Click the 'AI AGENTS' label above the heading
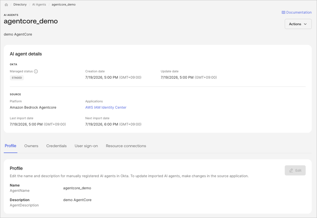 (11, 15)
